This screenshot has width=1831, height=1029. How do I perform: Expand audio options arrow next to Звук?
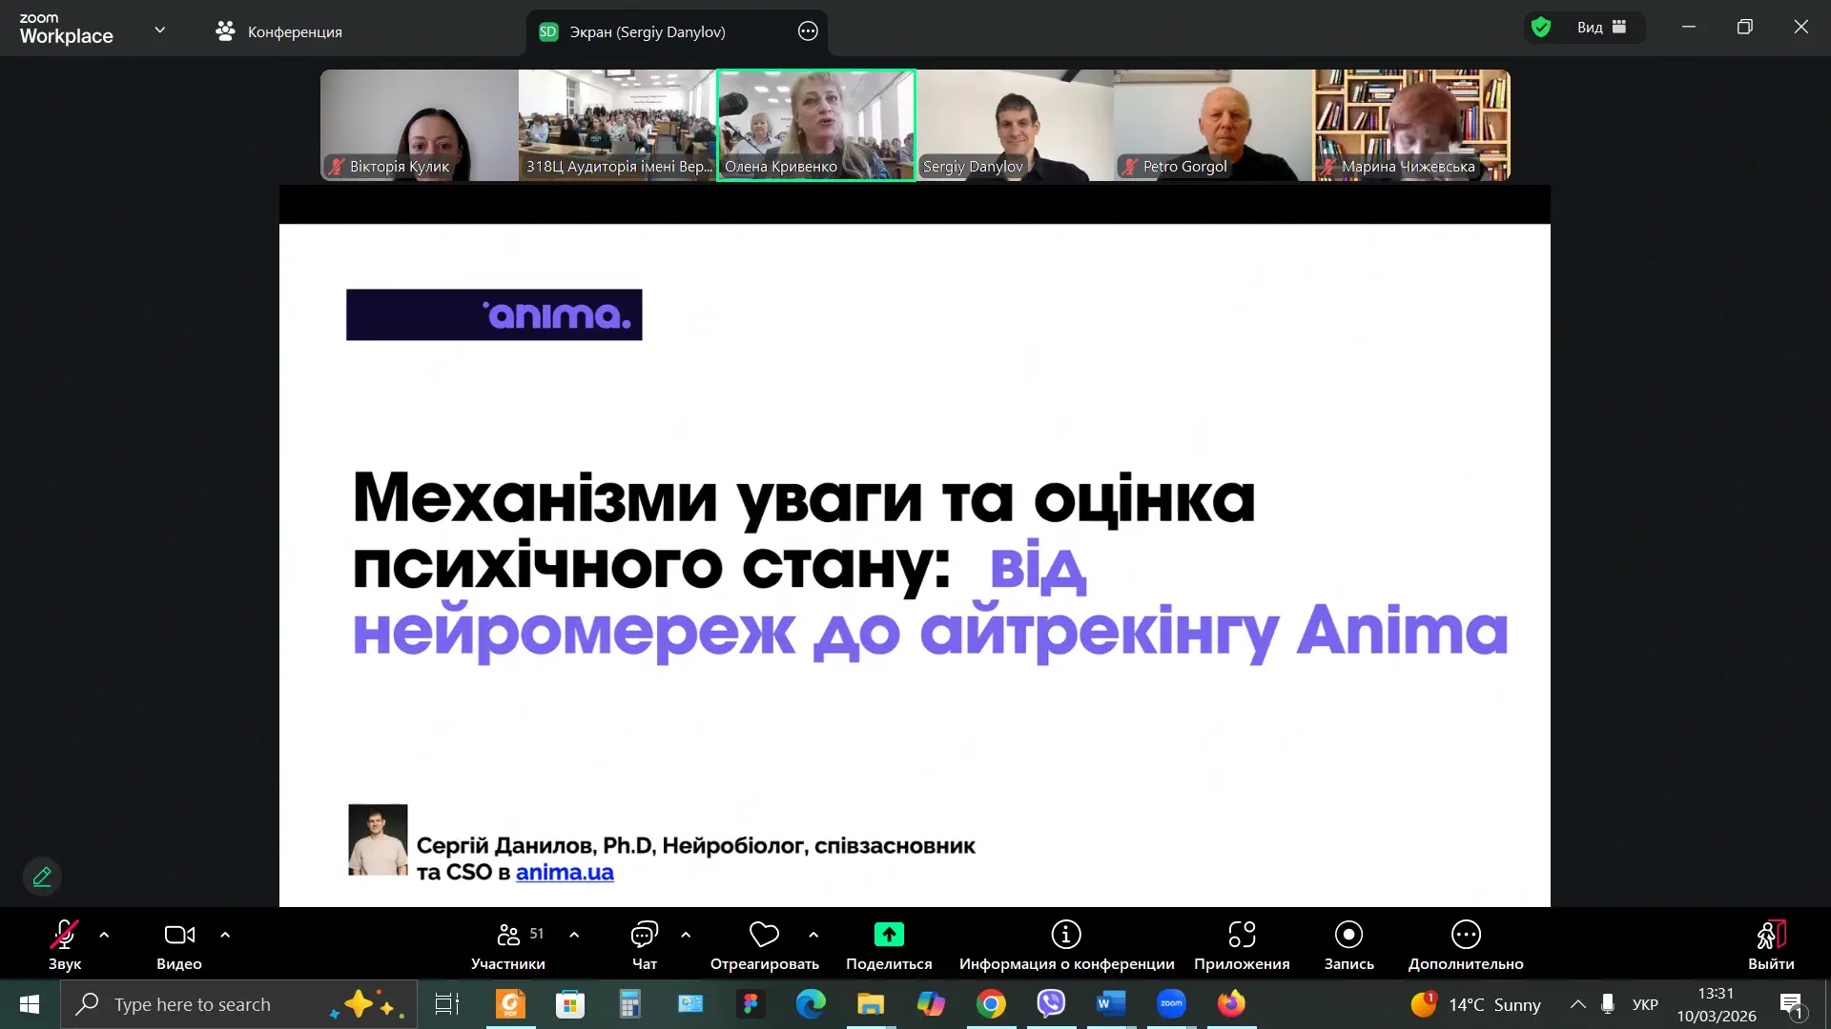click(104, 935)
